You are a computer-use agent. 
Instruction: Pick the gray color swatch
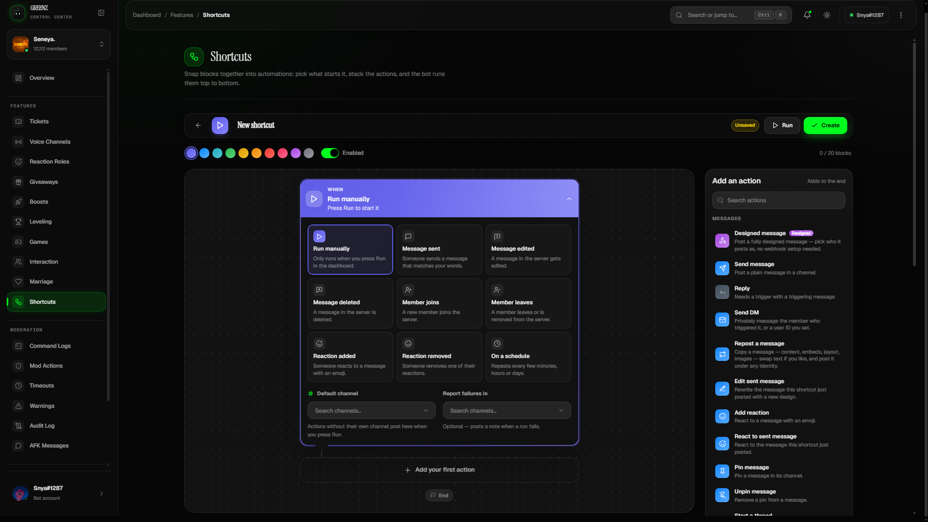pos(309,153)
